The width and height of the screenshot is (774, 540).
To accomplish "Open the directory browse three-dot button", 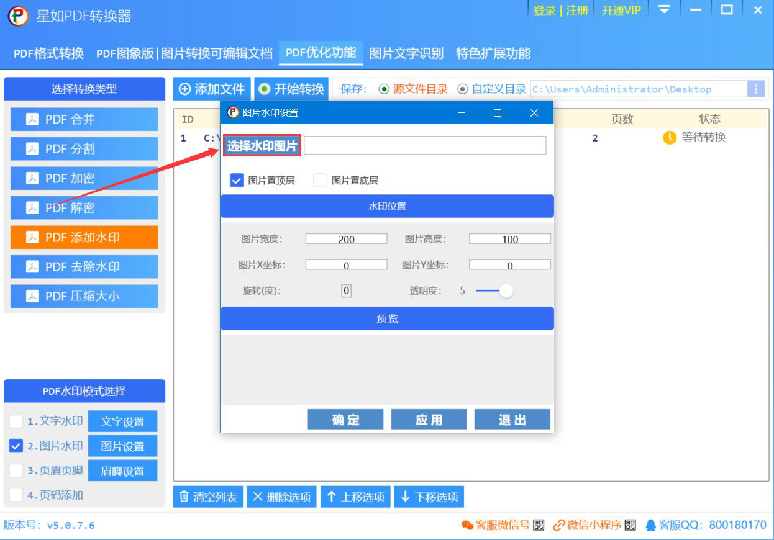I will pyautogui.click(x=756, y=89).
